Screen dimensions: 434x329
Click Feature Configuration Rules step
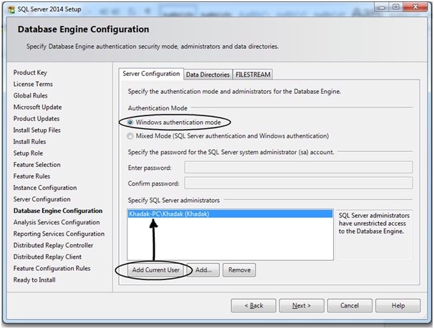click(52, 268)
